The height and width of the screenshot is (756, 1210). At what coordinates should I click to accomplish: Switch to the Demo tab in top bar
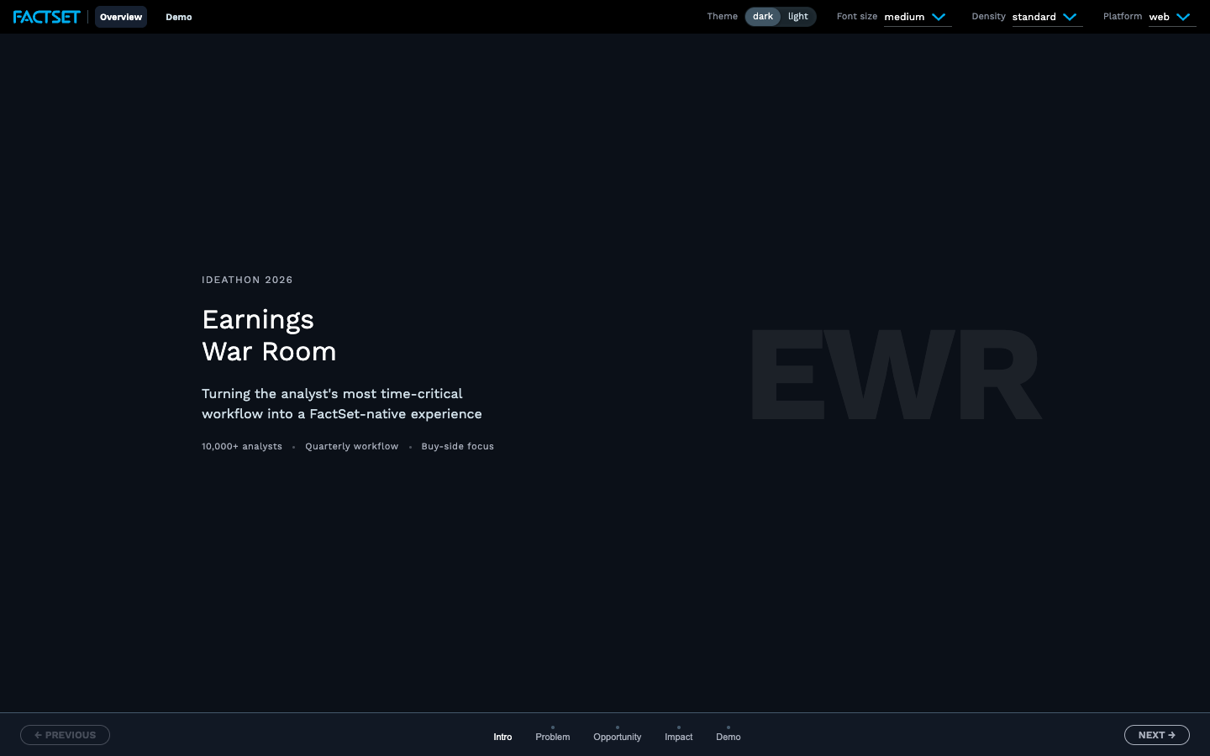pos(179,17)
